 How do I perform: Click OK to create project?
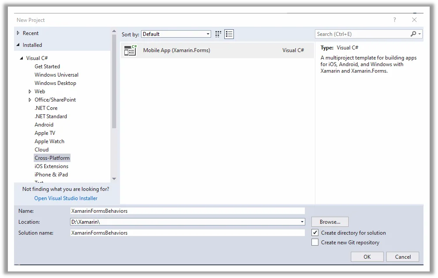[x=367, y=257]
